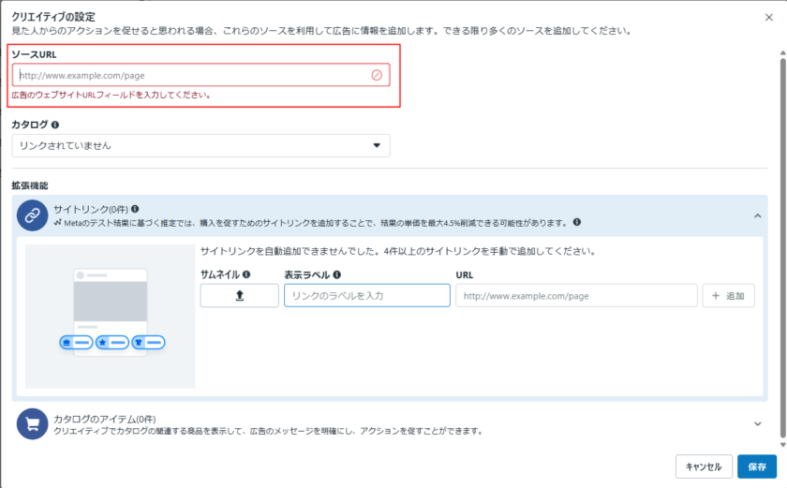Collapse the サイトリンク section chevron
This screenshot has width=787, height=488.
point(757,215)
